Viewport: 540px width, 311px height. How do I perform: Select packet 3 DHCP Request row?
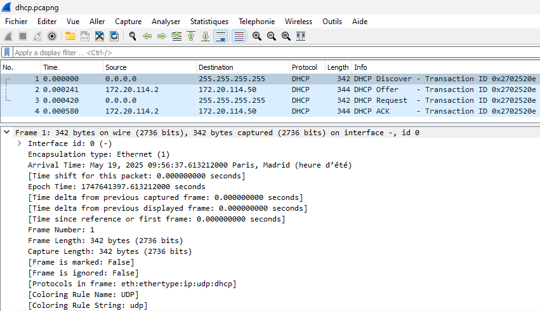pyautogui.click(x=270, y=100)
